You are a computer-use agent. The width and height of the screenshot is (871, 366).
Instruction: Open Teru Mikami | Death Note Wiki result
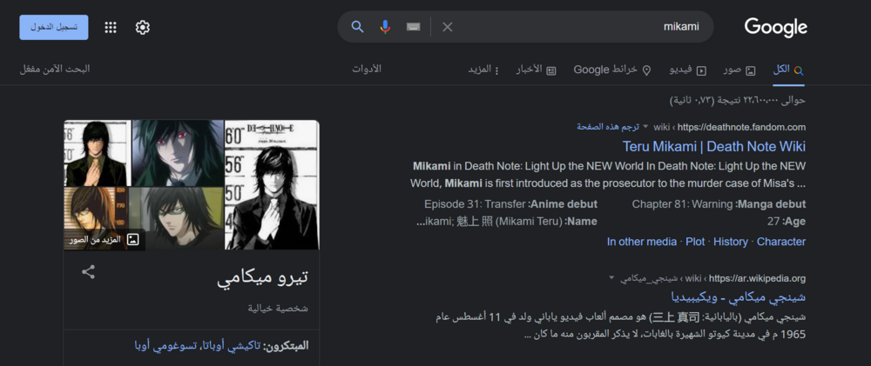click(714, 146)
